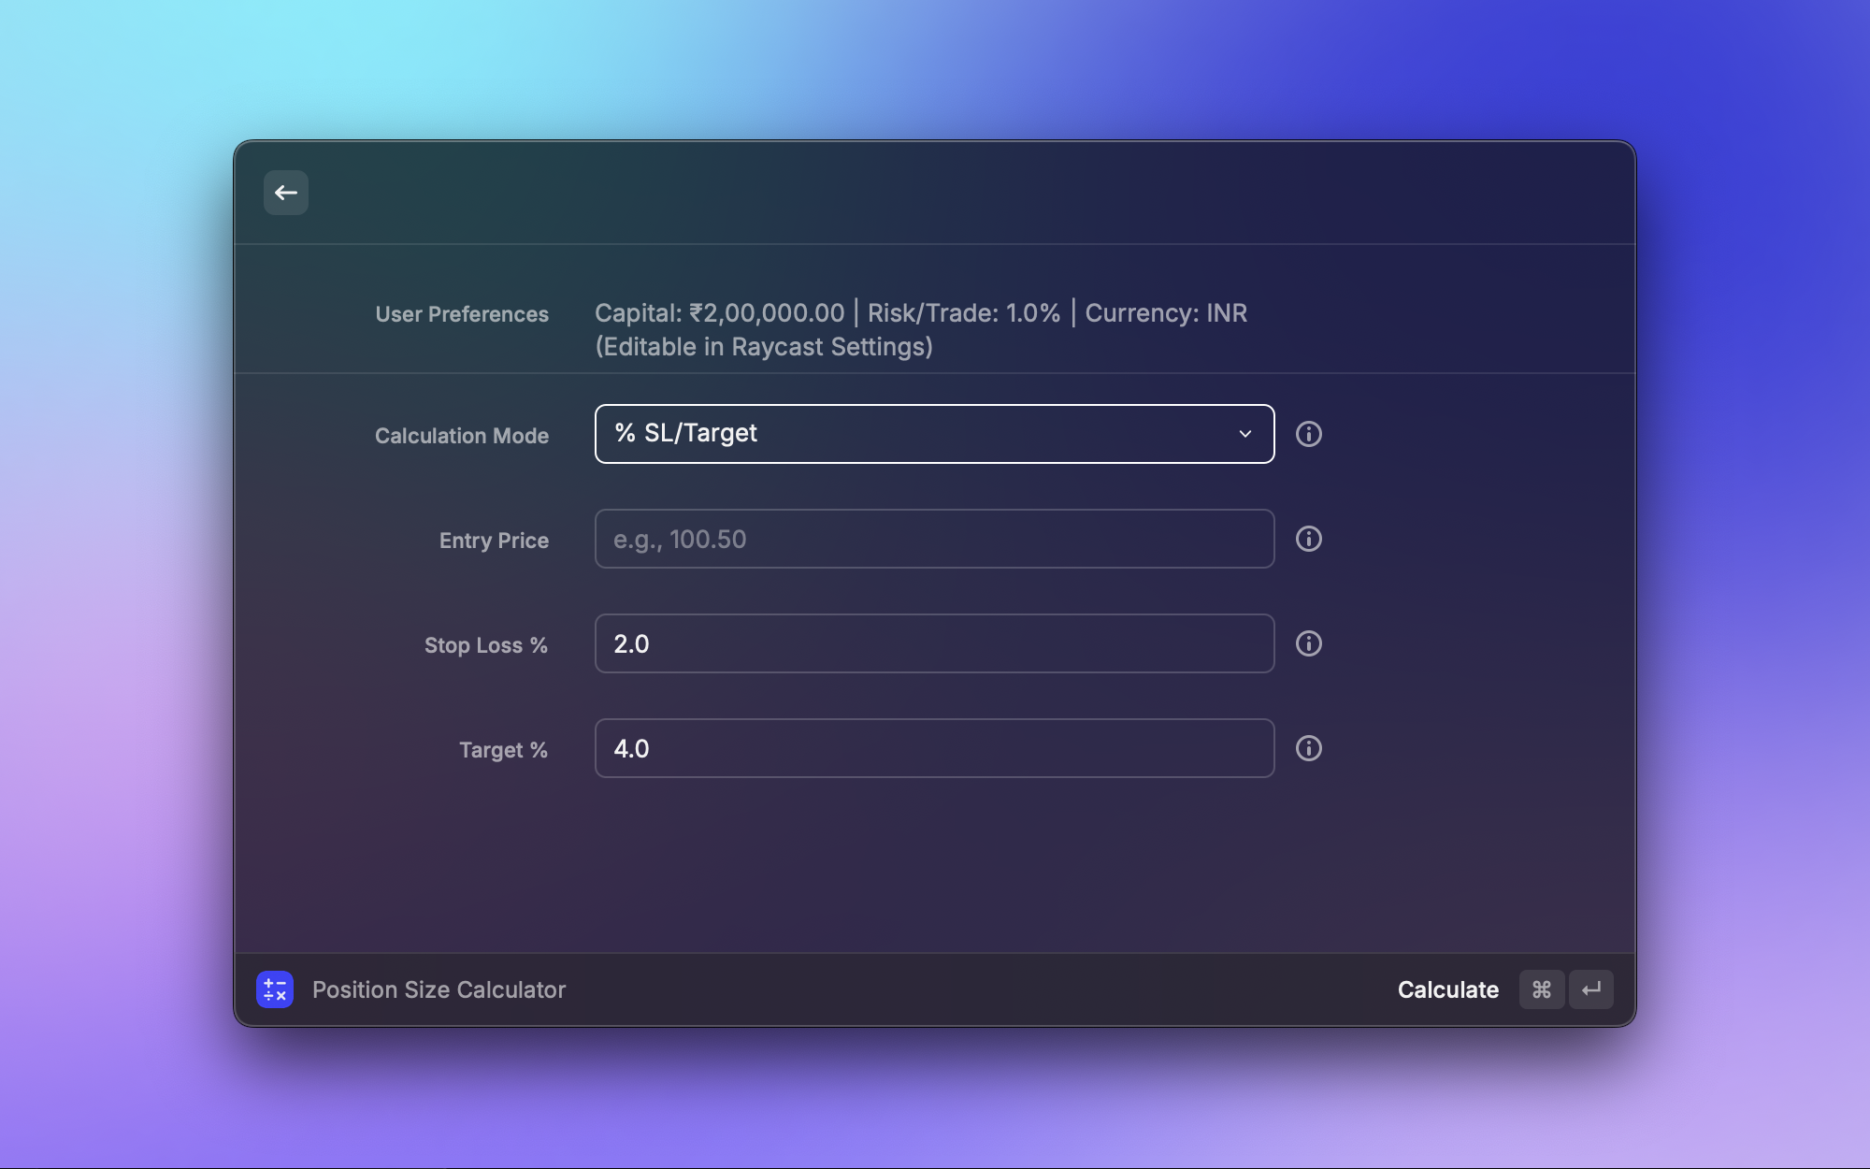
Task: Select the Target % field showing 4.0
Action: 933,748
